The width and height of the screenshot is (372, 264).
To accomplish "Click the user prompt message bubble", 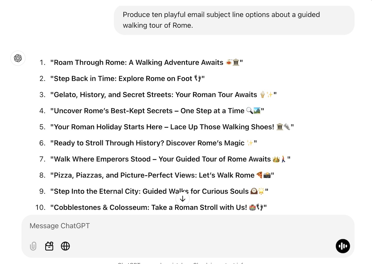I will [x=234, y=20].
